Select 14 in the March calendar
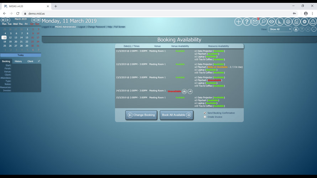This screenshot has width=317, height=178. pos(21,38)
